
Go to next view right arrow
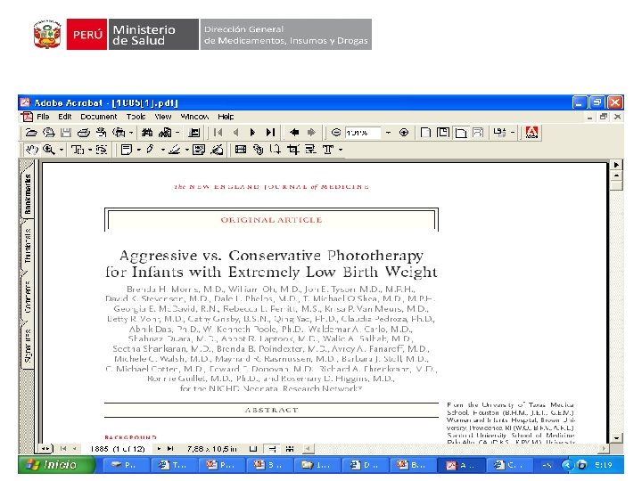311,133
